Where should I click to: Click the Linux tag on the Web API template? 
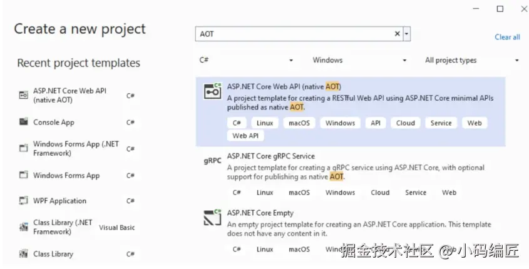pos(265,123)
